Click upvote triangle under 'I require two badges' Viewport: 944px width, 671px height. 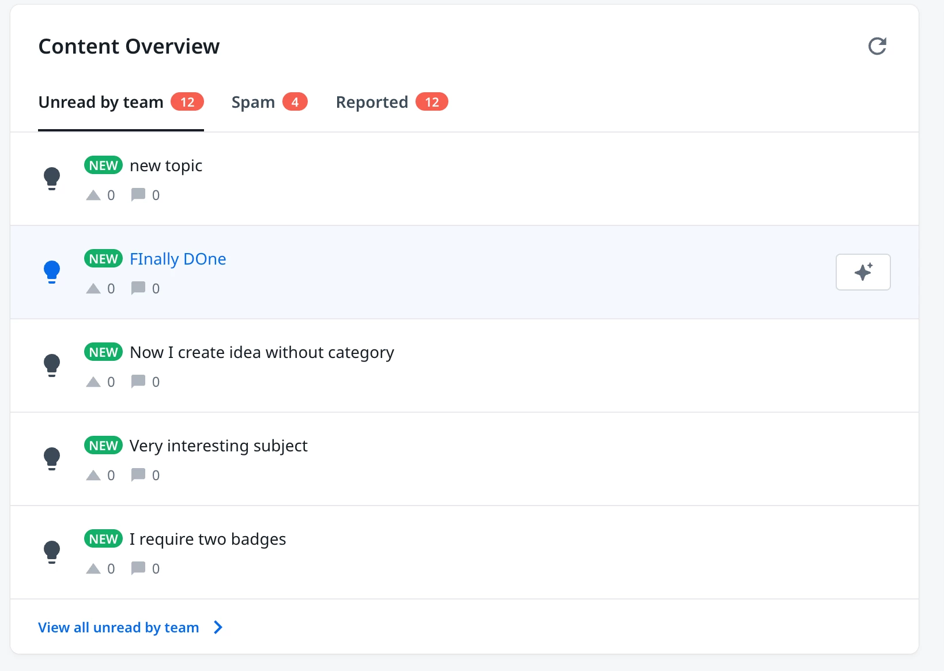click(93, 569)
